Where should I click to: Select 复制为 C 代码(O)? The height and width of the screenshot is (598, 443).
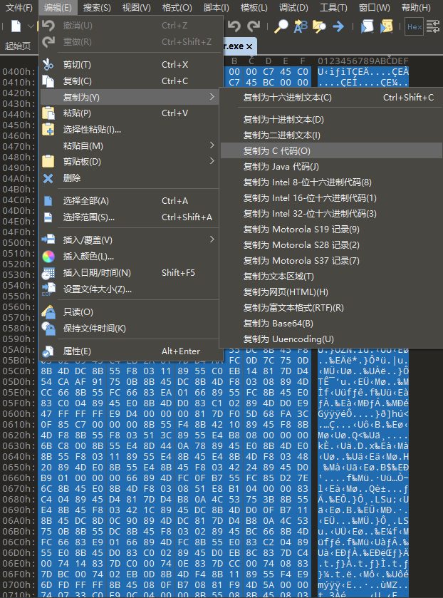click(x=331, y=151)
